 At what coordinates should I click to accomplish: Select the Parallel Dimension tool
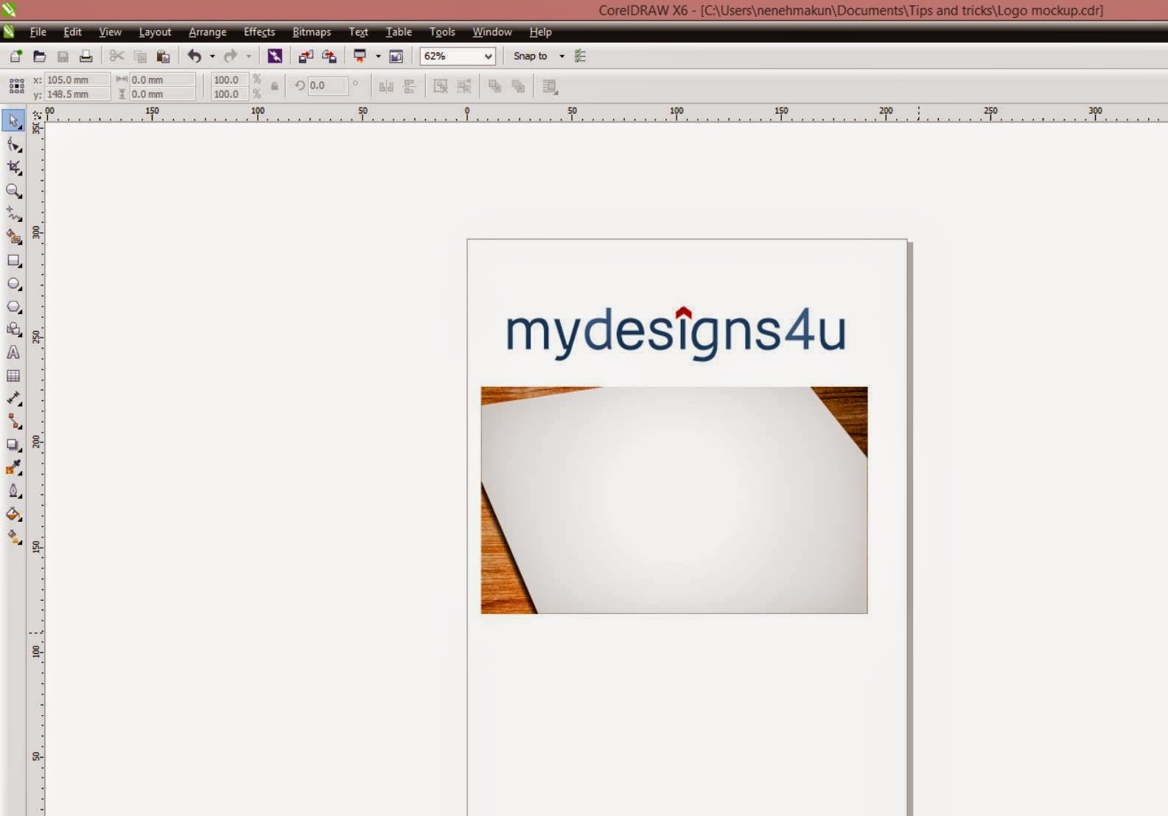[13, 398]
